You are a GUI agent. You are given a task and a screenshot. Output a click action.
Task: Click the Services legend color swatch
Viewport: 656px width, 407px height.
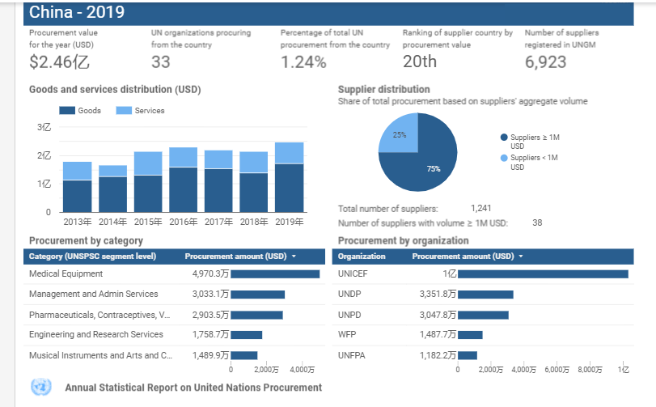tap(124, 110)
